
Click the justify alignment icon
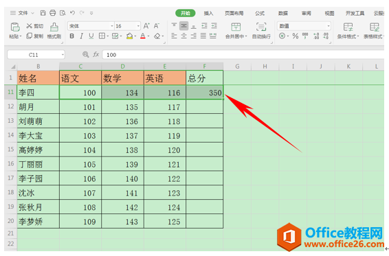[x=203, y=36]
